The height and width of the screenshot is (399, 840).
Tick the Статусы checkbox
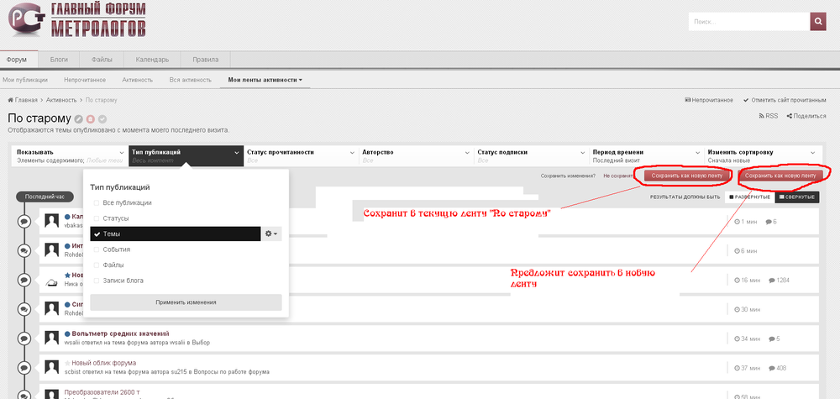pos(97,218)
